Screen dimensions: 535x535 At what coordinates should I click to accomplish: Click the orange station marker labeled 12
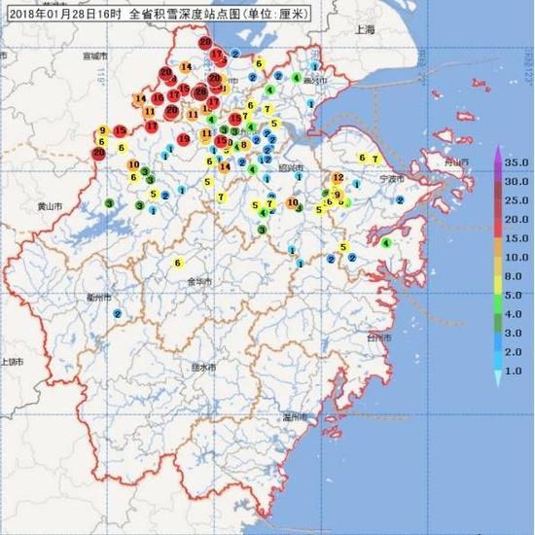tap(338, 178)
